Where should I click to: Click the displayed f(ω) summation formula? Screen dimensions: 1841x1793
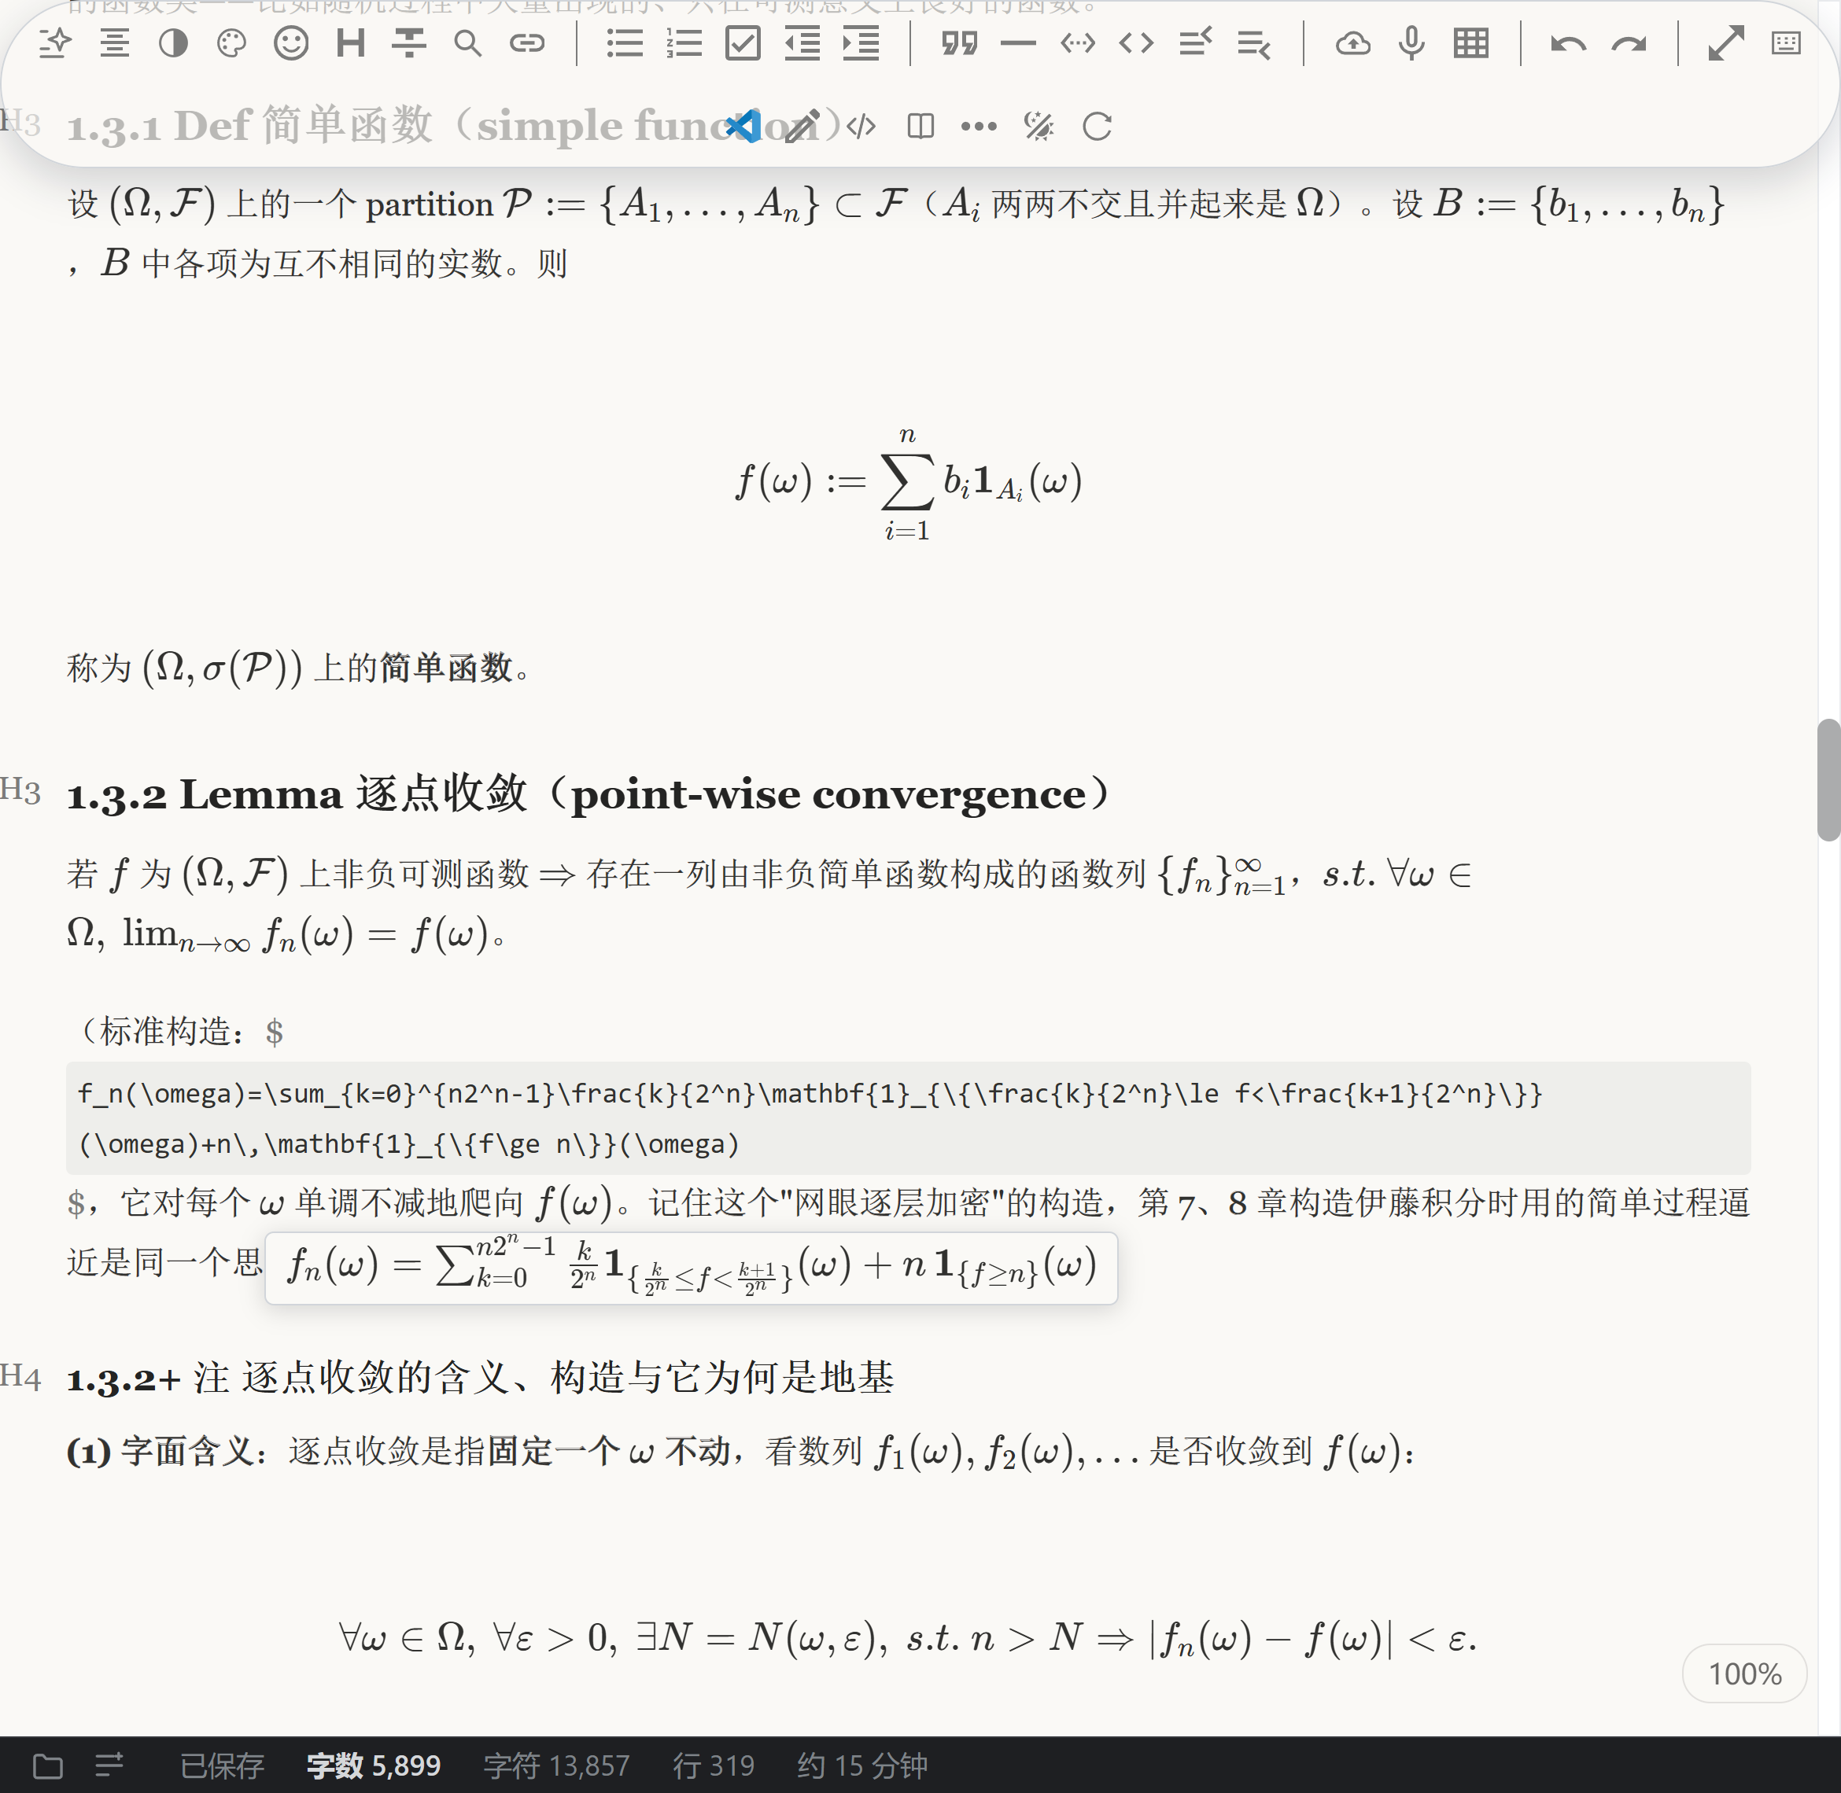(x=908, y=483)
